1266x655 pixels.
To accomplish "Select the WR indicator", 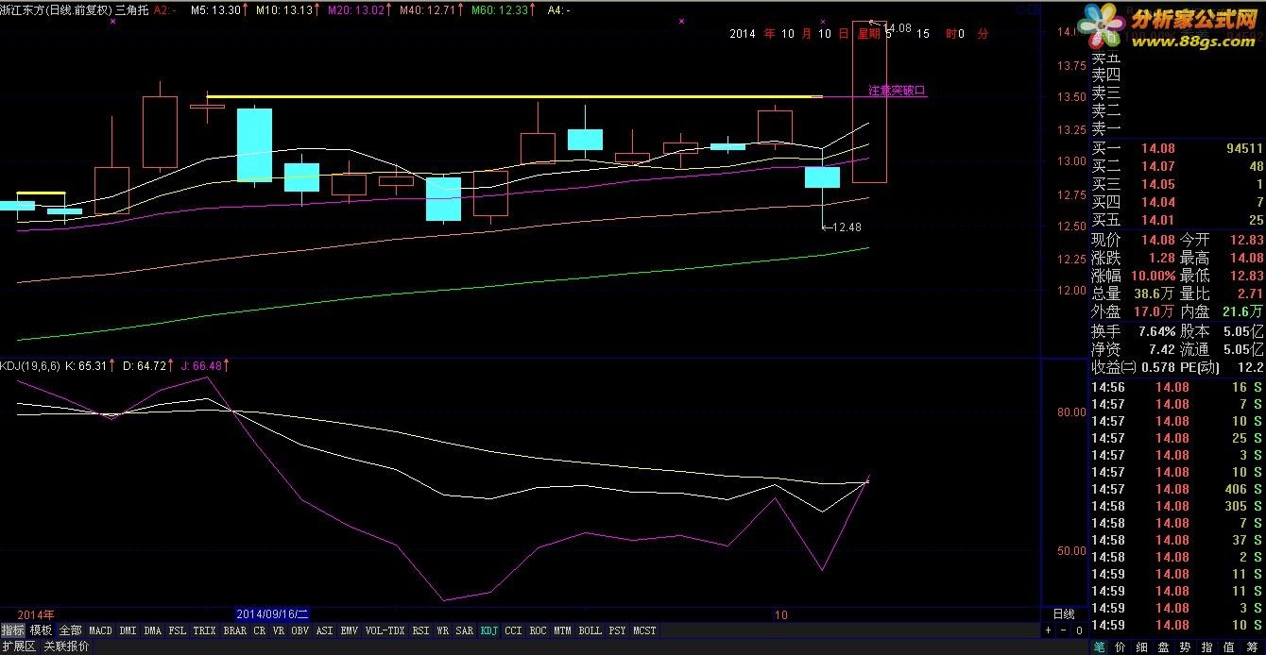I will coord(443,630).
